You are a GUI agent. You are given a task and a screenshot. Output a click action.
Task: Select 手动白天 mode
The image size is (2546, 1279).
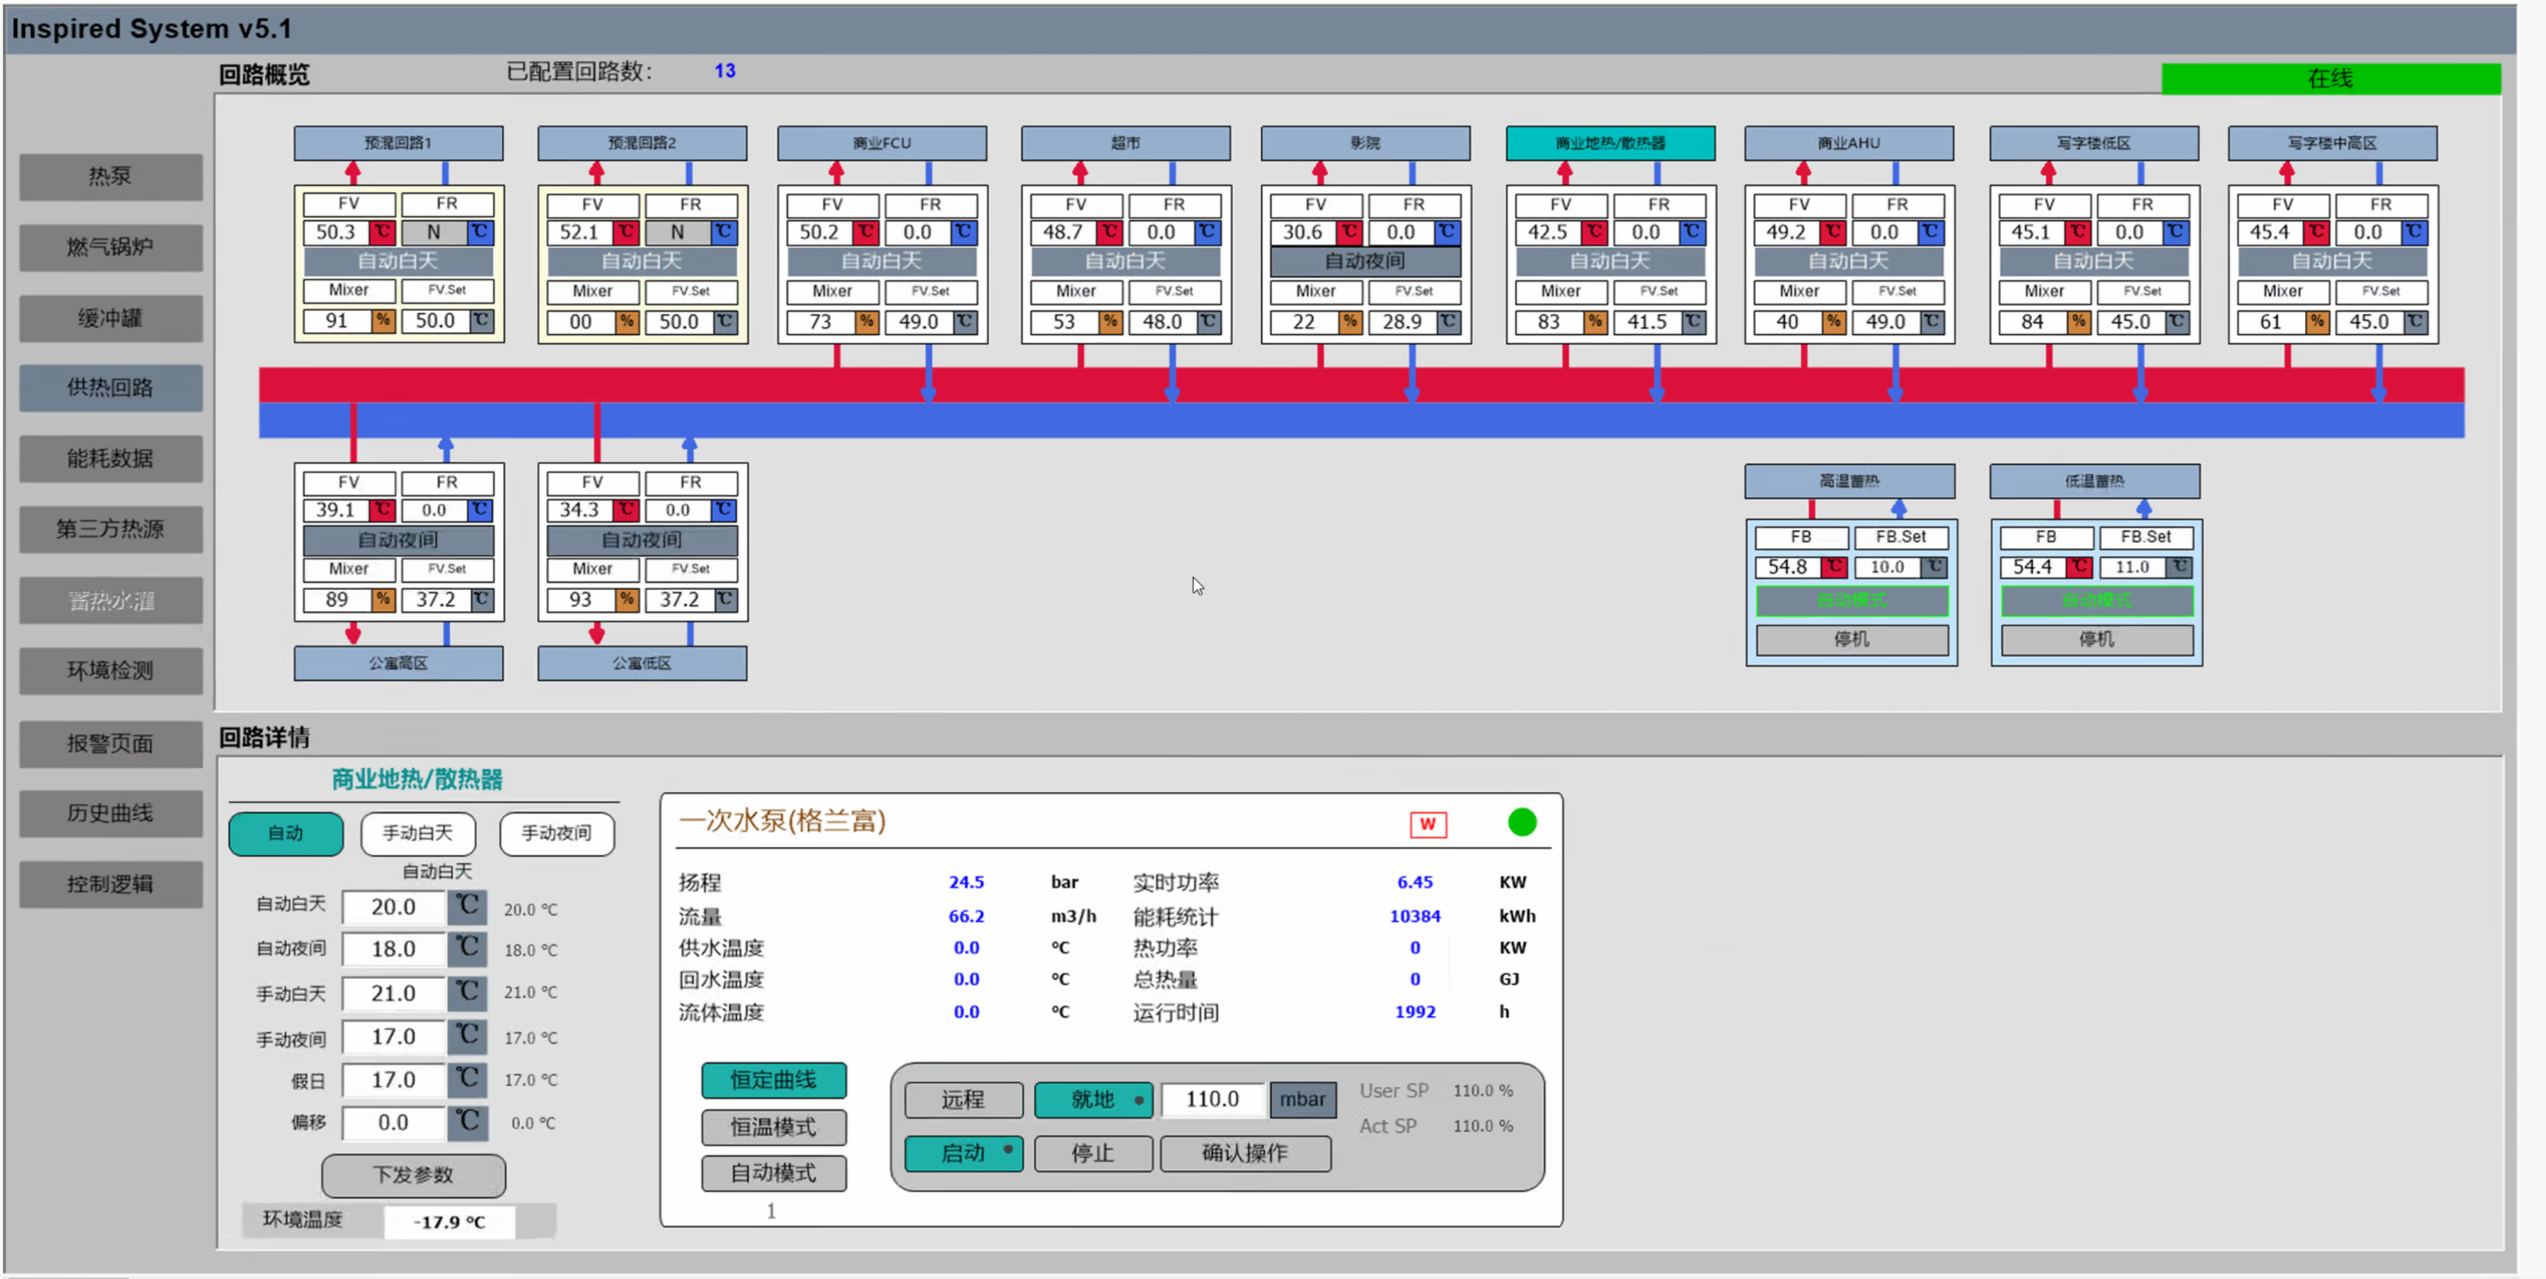click(417, 832)
